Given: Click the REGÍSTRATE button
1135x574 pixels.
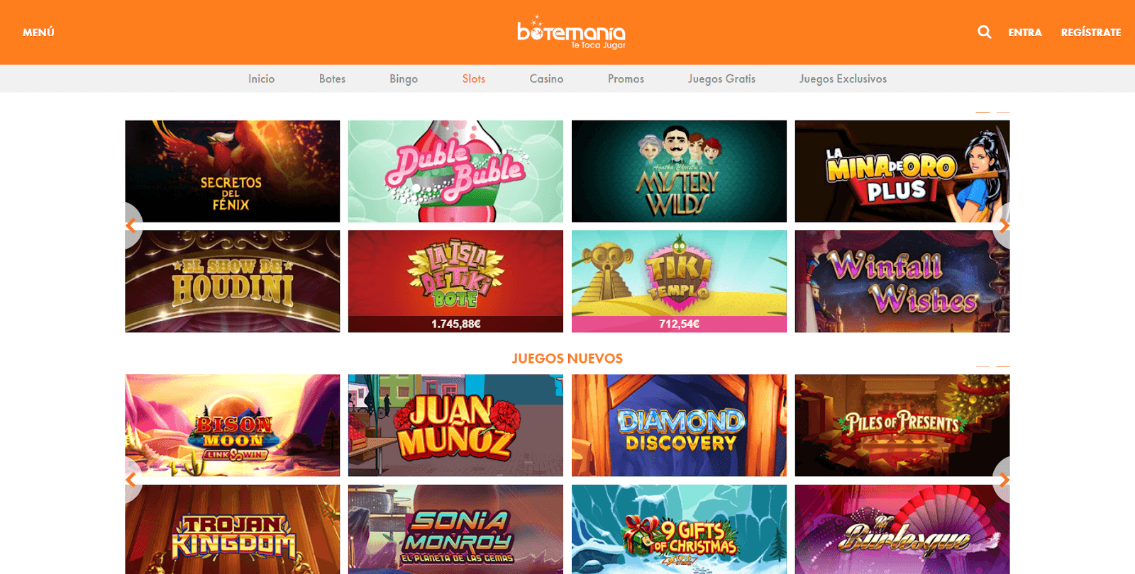Looking at the screenshot, I should point(1091,33).
